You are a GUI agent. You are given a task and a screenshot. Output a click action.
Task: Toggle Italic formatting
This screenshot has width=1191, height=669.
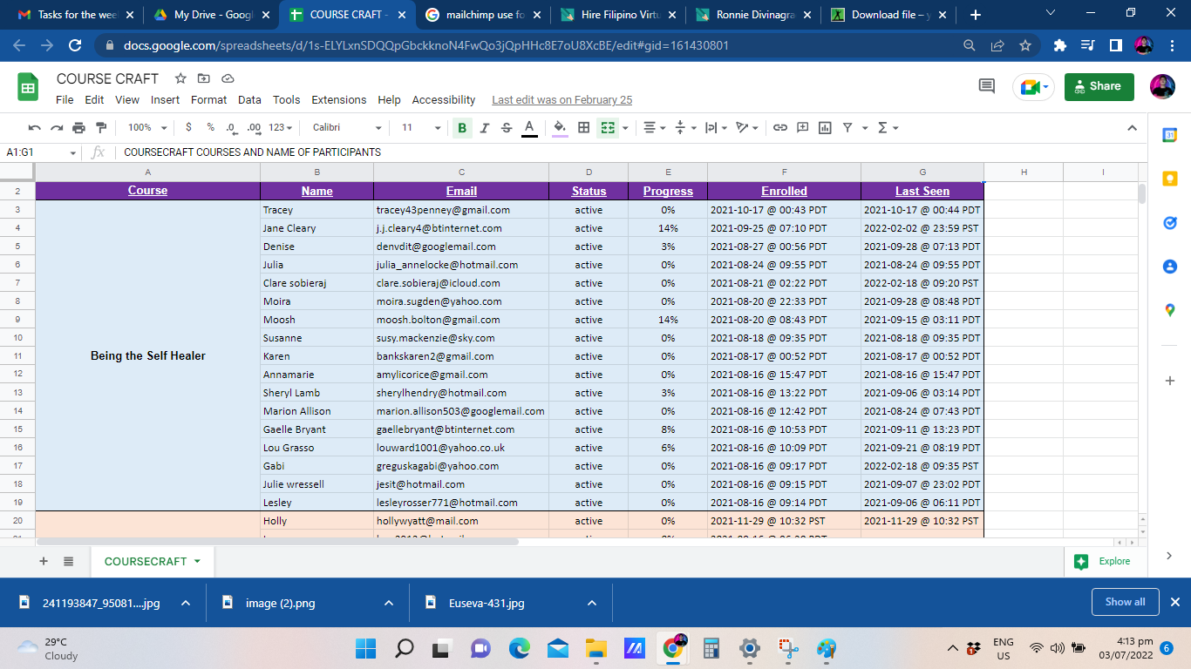pyautogui.click(x=485, y=127)
